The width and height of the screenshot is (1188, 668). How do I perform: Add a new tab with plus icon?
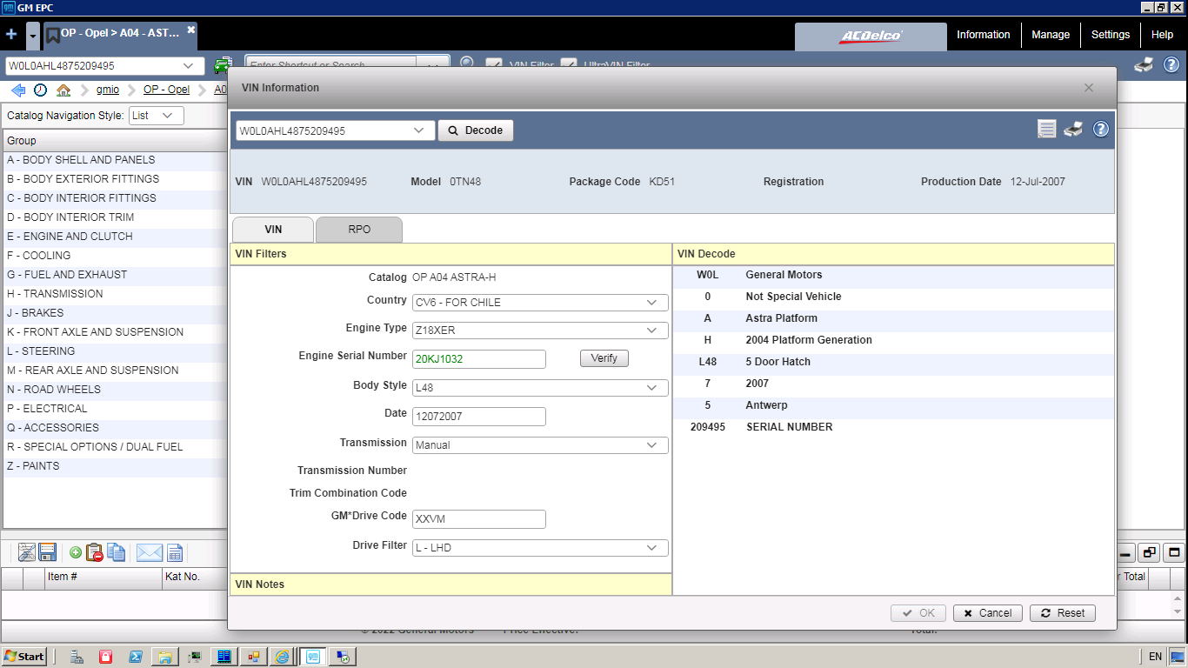[11, 35]
